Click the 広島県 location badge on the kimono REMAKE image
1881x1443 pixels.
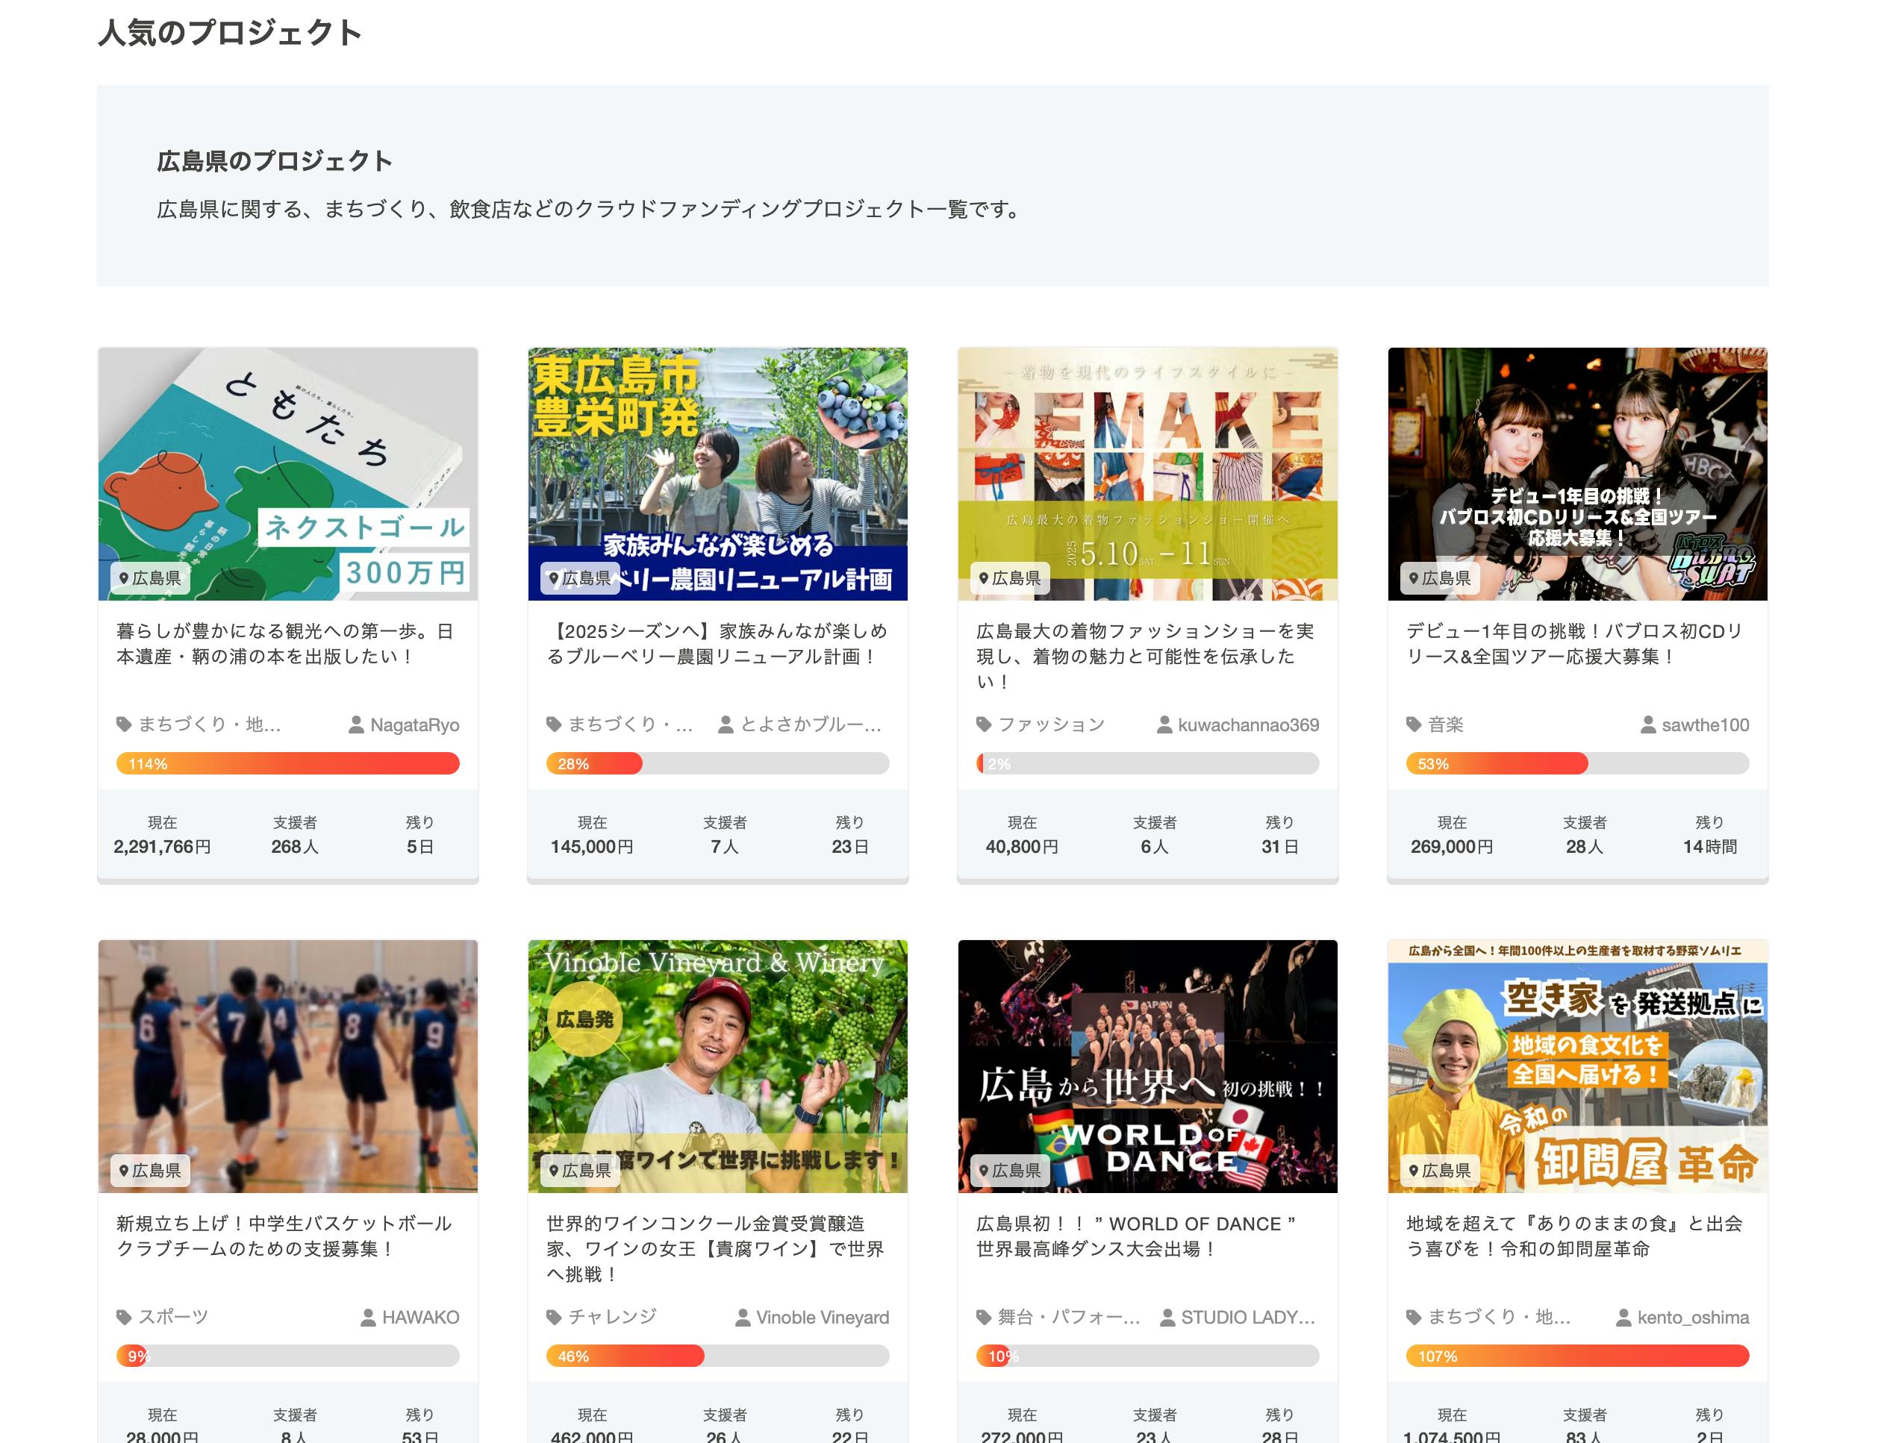(1009, 578)
